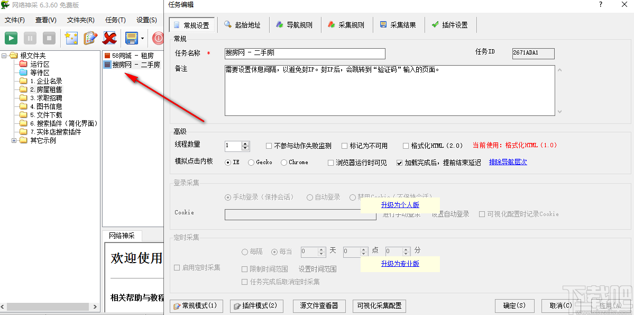The width and height of the screenshot is (634, 315).
Task: Click the 确定(S) confirm button
Action: pos(513,305)
